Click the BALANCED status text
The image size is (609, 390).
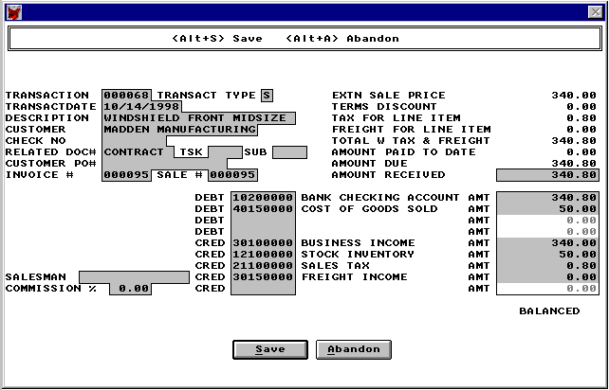tap(549, 310)
